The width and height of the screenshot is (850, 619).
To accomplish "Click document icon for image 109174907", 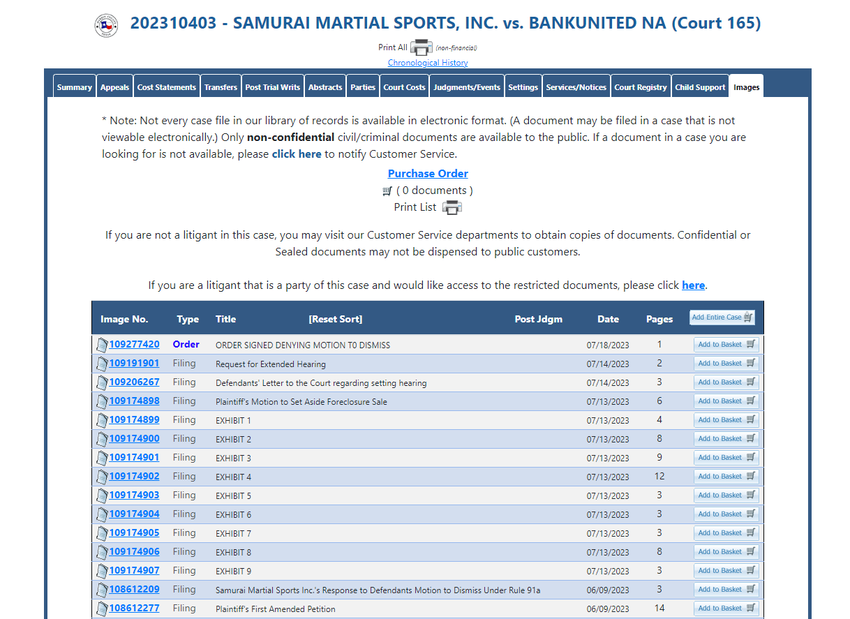I will tap(102, 571).
